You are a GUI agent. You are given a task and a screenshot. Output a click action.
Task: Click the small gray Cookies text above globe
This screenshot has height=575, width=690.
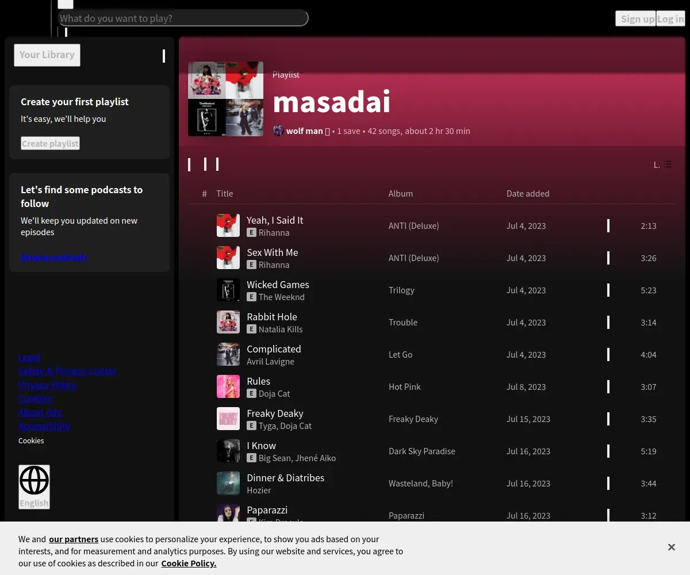click(x=31, y=440)
